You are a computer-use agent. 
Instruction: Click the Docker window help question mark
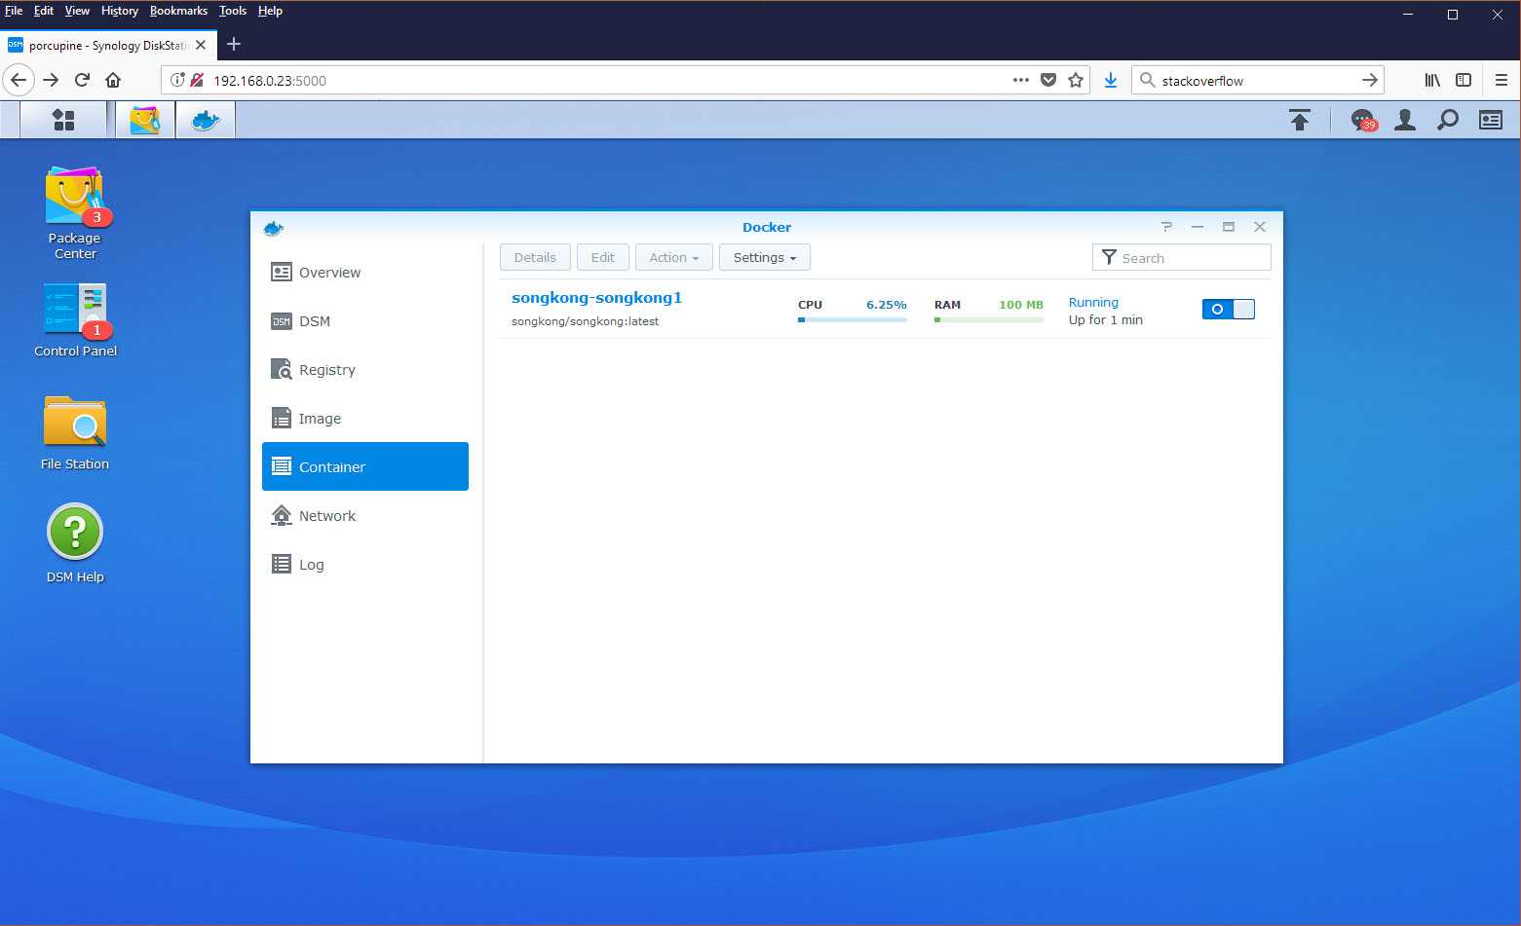1166,227
